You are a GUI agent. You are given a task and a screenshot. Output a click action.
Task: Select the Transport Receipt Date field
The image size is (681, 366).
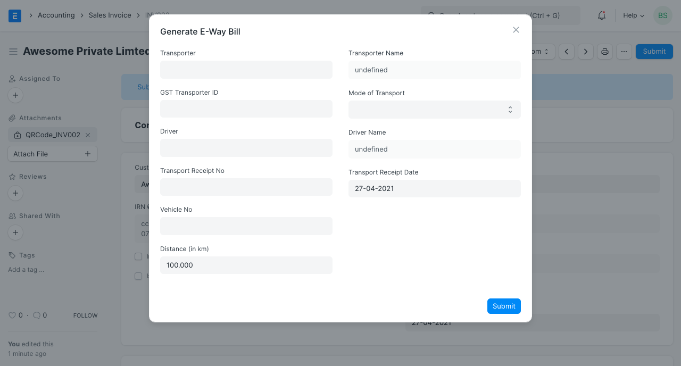click(434, 189)
